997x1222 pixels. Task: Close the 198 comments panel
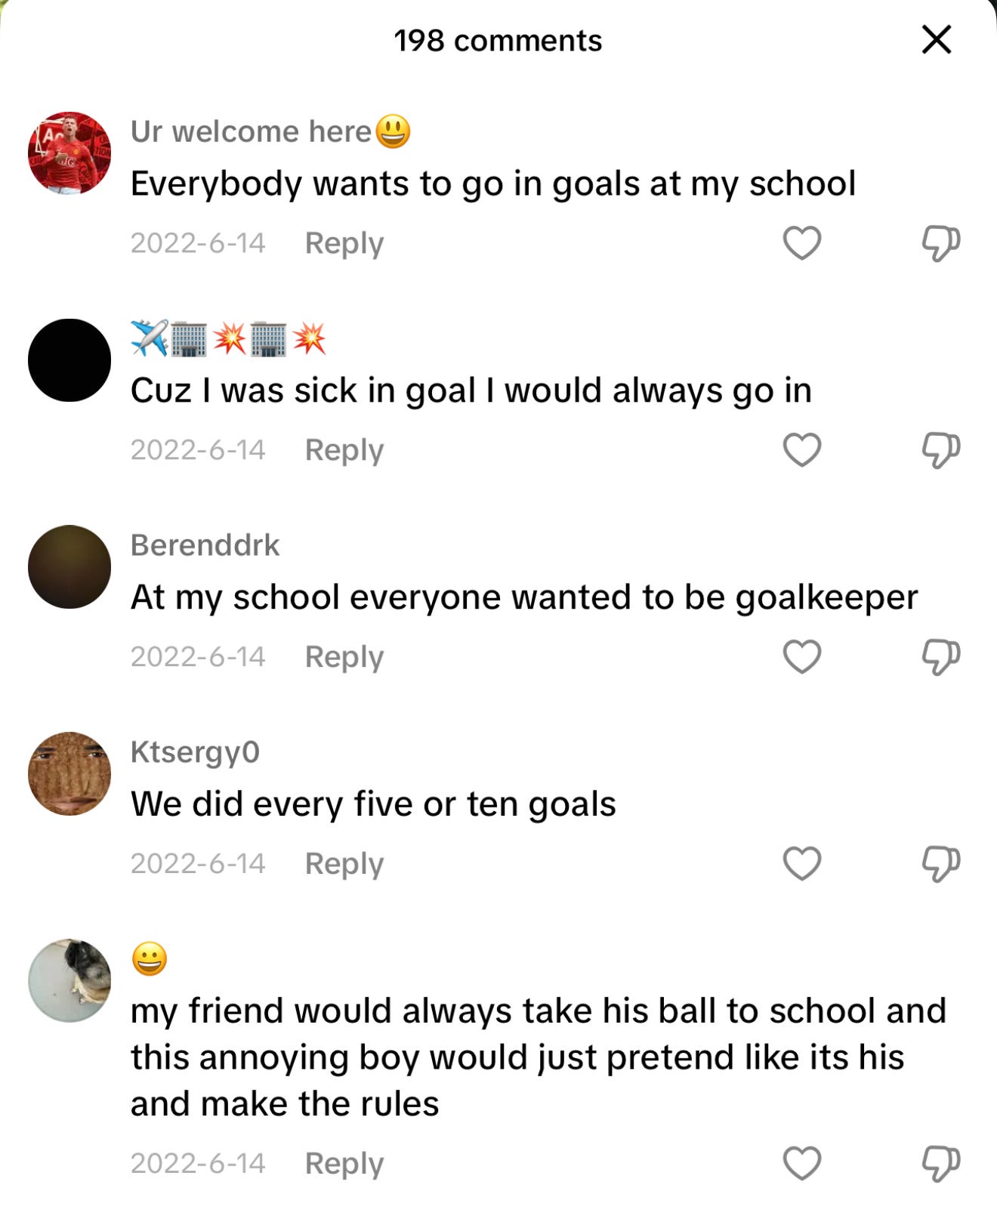click(937, 39)
